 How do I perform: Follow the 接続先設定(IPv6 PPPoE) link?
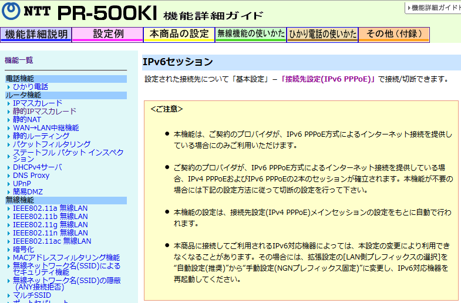pos(328,79)
